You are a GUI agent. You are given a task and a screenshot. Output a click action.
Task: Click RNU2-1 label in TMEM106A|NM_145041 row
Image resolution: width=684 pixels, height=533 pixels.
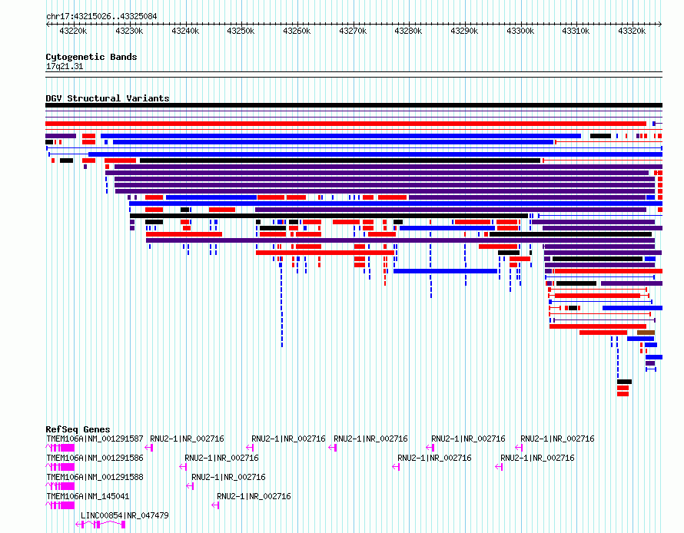tap(254, 496)
